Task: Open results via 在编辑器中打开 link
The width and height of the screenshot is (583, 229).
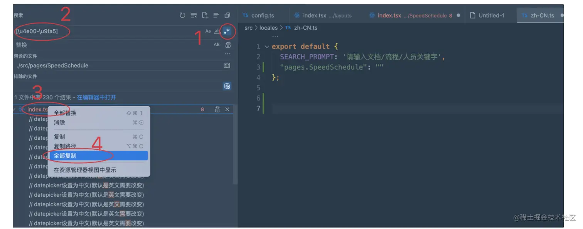Action: [x=96, y=97]
